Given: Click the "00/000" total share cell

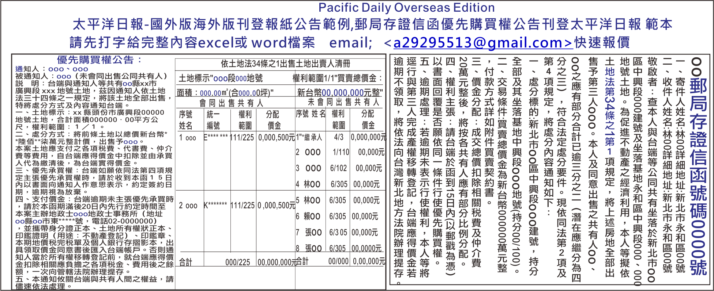Looking at the screenshot, I should (x=338, y=261).
